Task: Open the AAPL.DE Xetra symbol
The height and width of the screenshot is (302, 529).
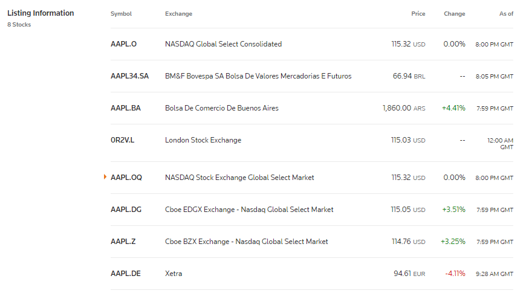Action: 126,274
